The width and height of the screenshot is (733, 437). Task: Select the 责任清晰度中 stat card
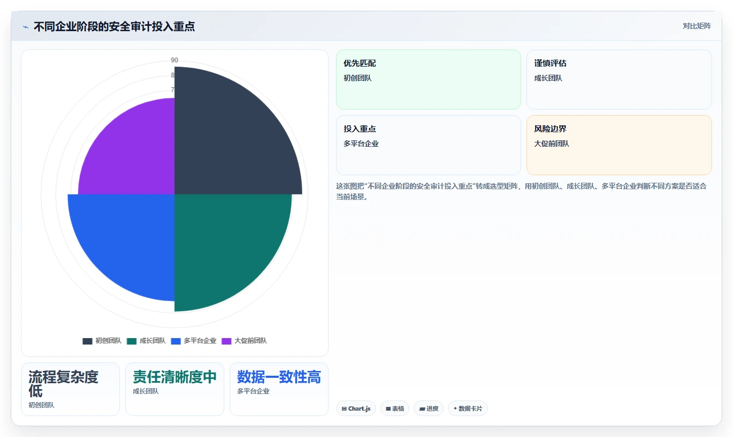coord(175,389)
